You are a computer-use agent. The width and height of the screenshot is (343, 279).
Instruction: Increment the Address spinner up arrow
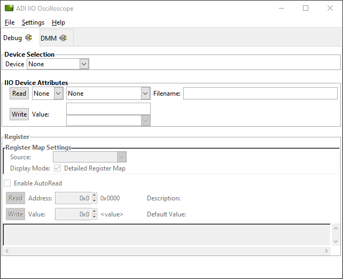pos(95,196)
